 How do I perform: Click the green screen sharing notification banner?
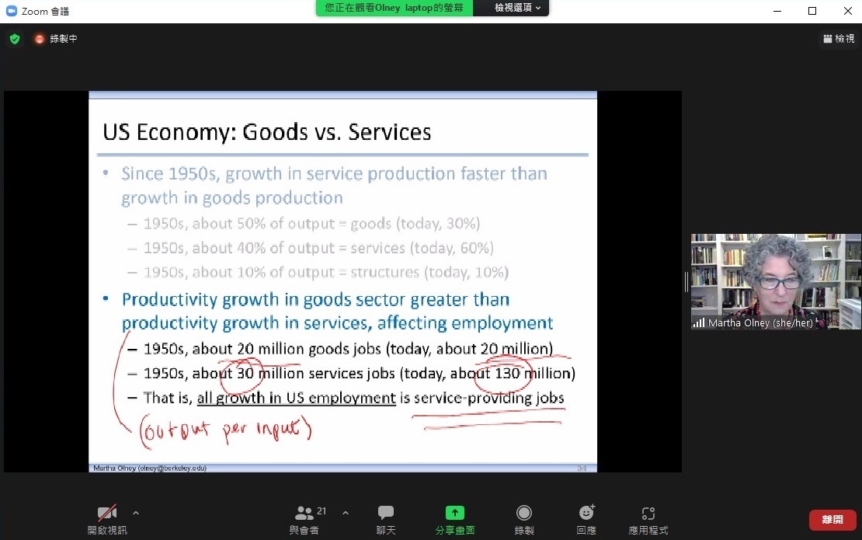tap(394, 8)
